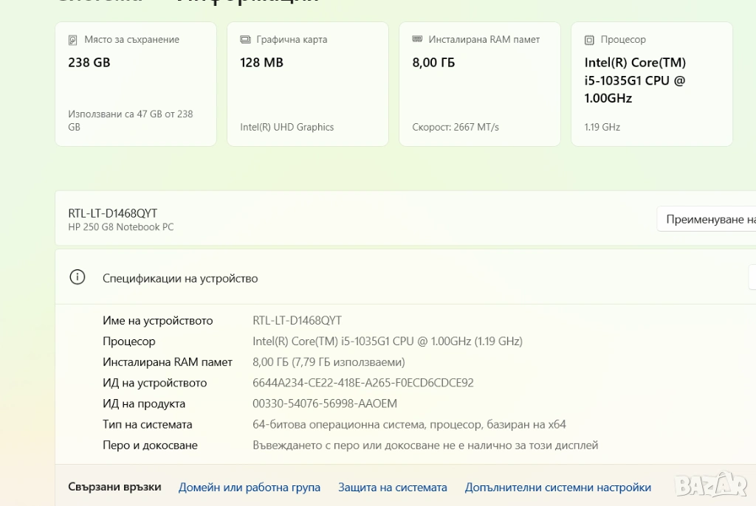Select the product ID 00330-54076-56998-AAOEM
Viewport: 756px width, 506px height.
pos(325,403)
